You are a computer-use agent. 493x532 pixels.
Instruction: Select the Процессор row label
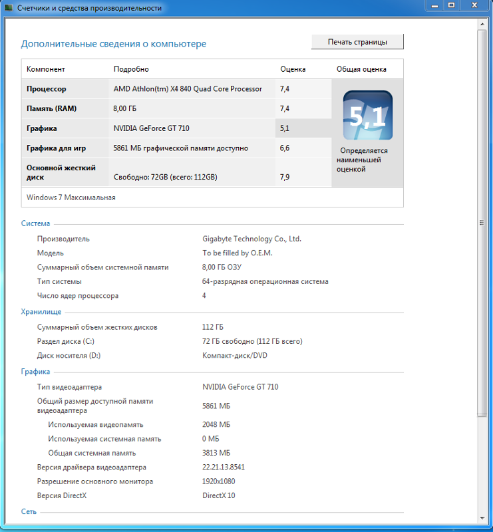47,89
